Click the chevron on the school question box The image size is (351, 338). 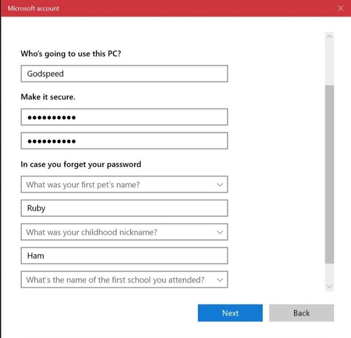point(220,280)
